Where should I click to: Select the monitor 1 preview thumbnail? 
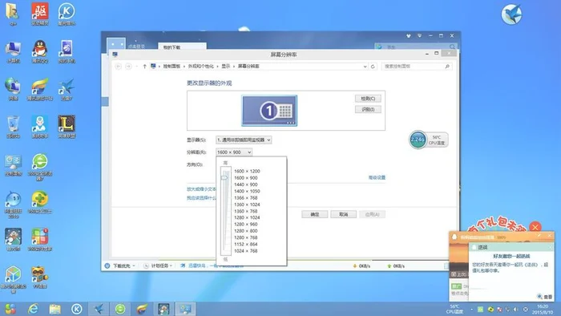pos(269,111)
